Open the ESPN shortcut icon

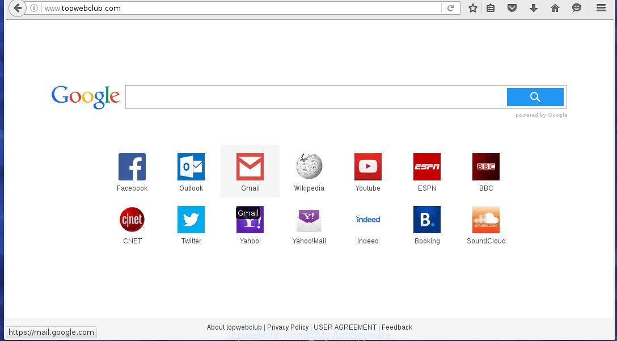(x=427, y=167)
